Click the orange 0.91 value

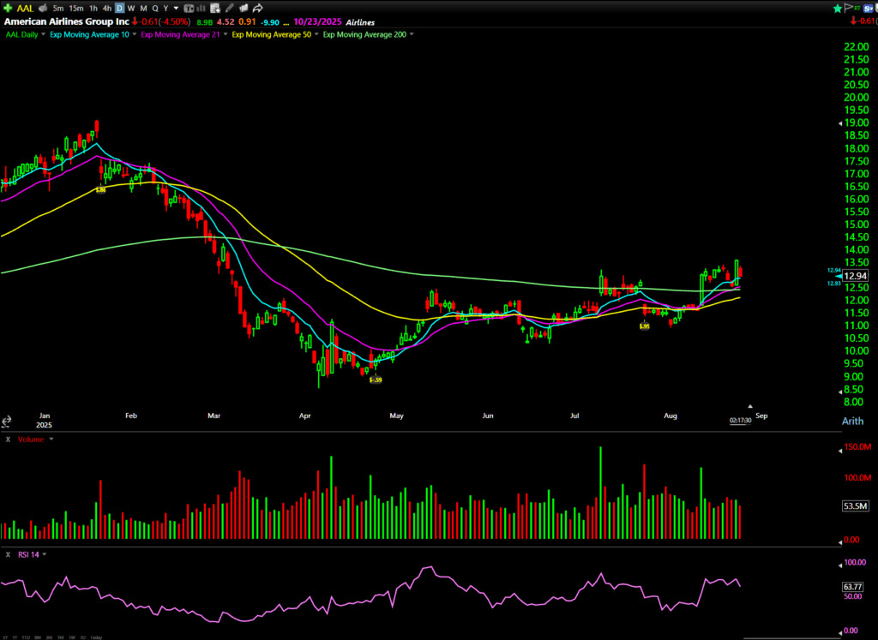[247, 22]
